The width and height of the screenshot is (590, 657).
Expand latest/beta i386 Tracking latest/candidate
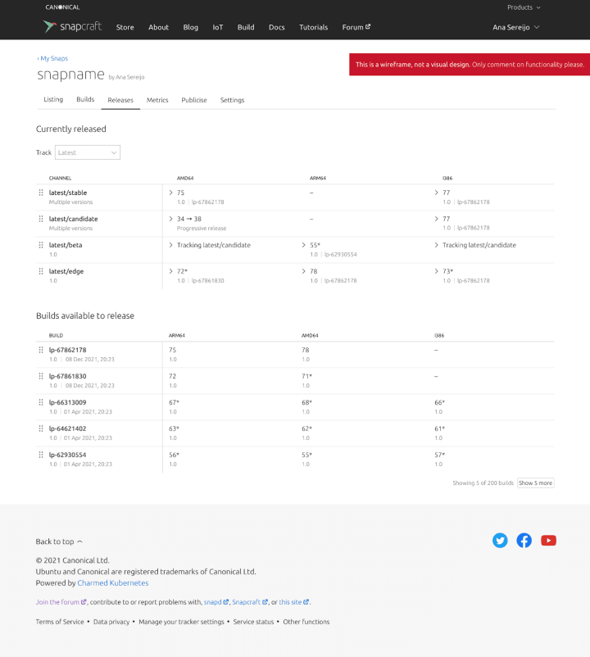coord(436,245)
